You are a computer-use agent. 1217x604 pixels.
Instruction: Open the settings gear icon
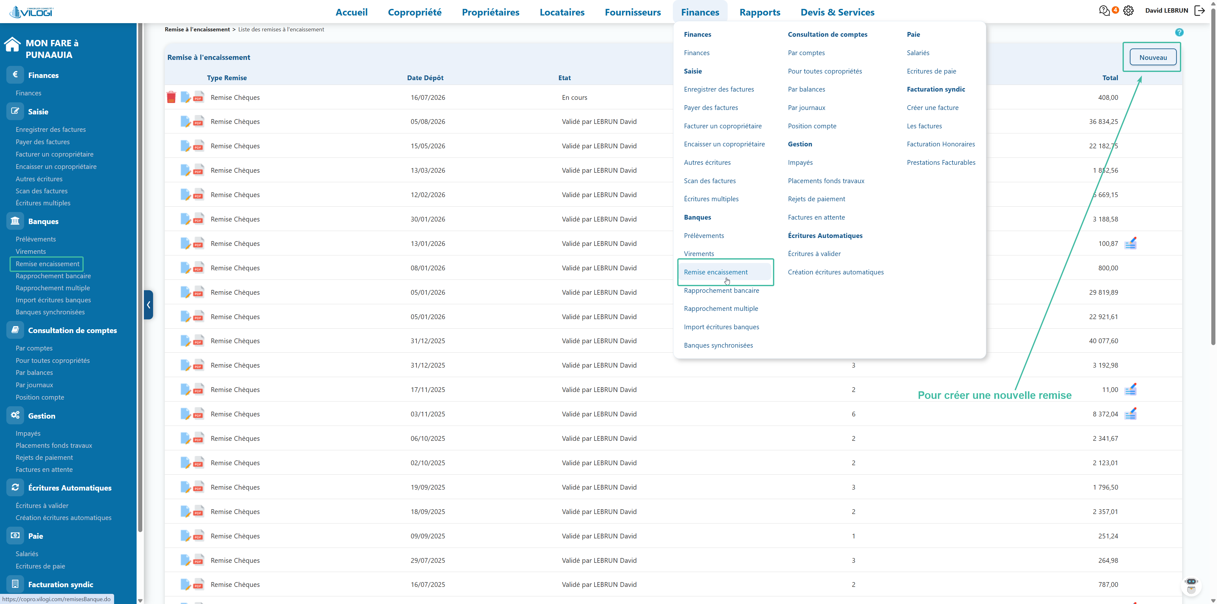(x=1128, y=10)
